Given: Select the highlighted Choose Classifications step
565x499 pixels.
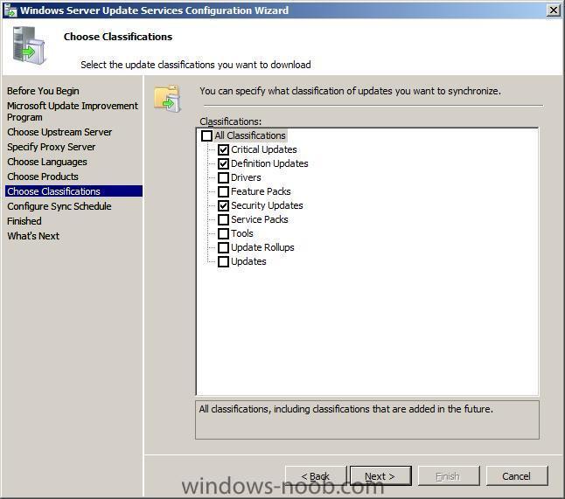Looking at the screenshot, I should click(73, 191).
